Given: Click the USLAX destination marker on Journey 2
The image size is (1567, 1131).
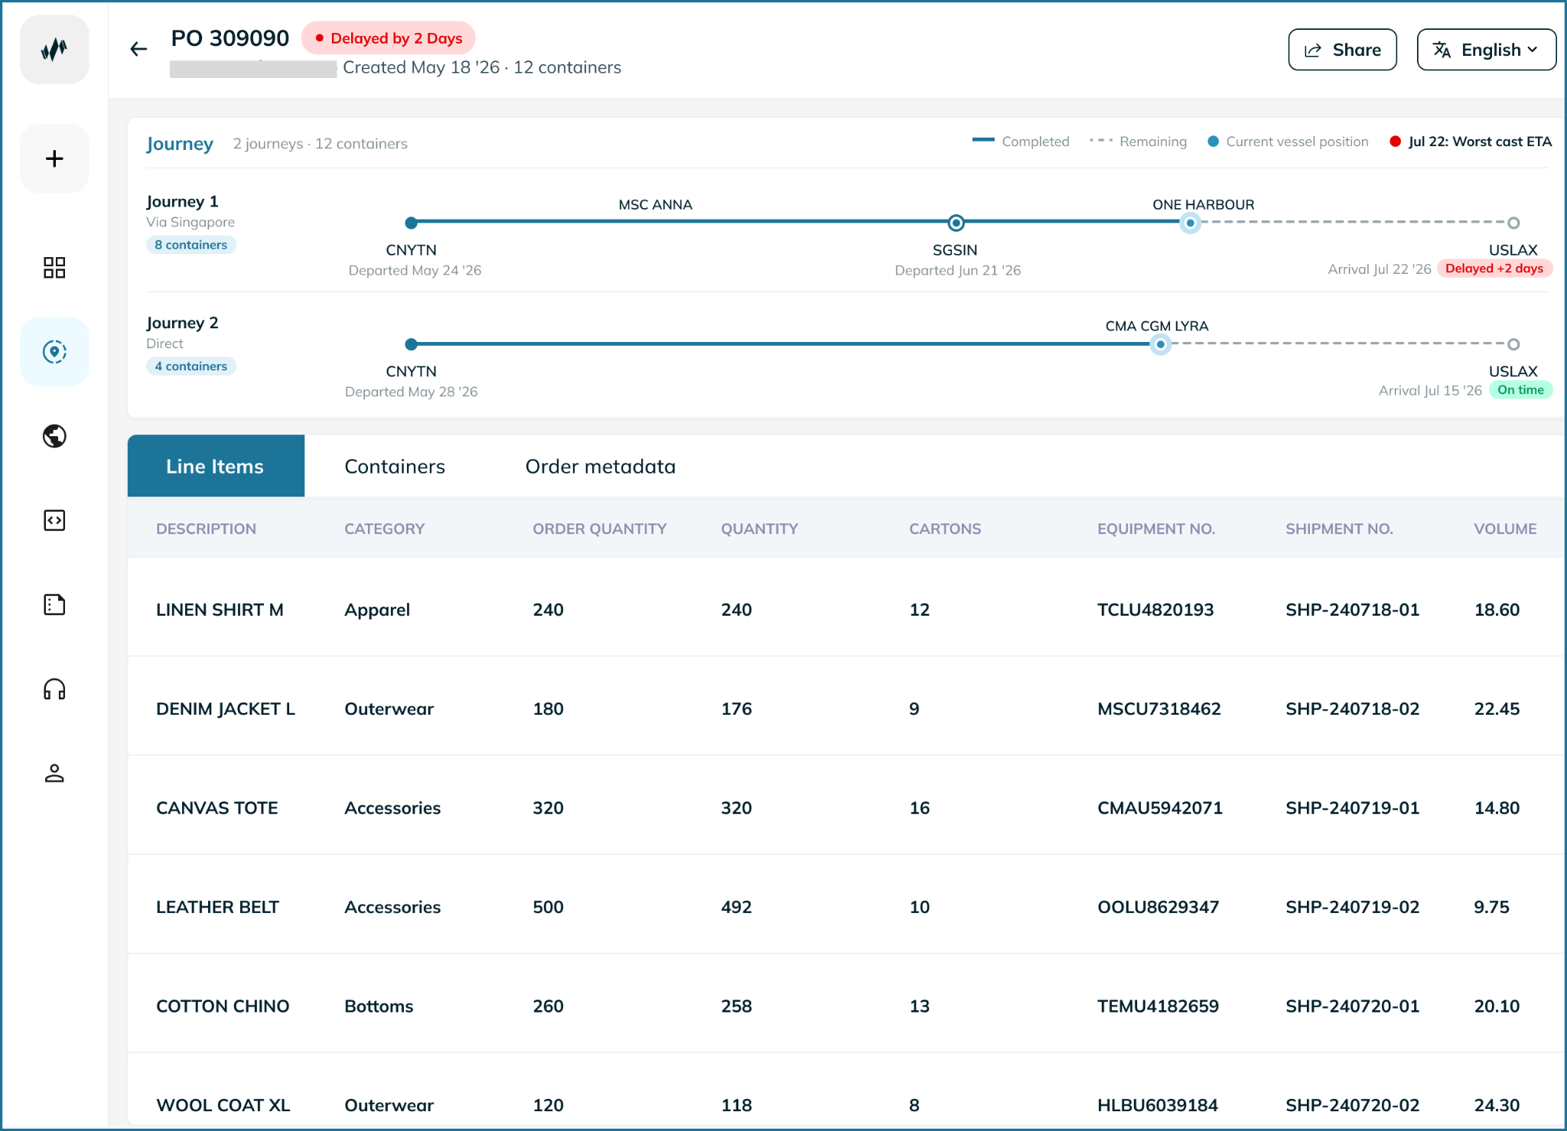Looking at the screenshot, I should click(x=1513, y=344).
